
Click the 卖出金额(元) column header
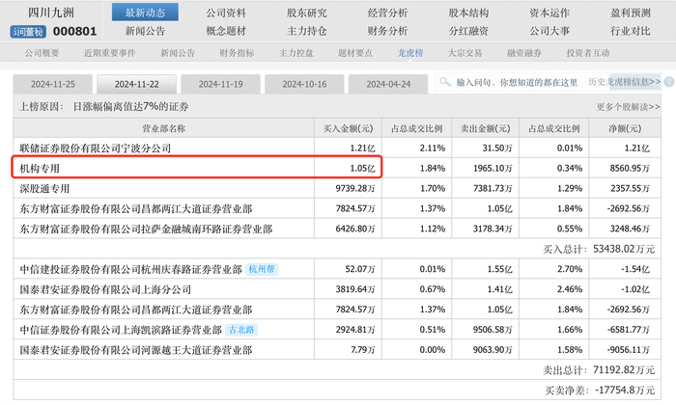(486, 128)
